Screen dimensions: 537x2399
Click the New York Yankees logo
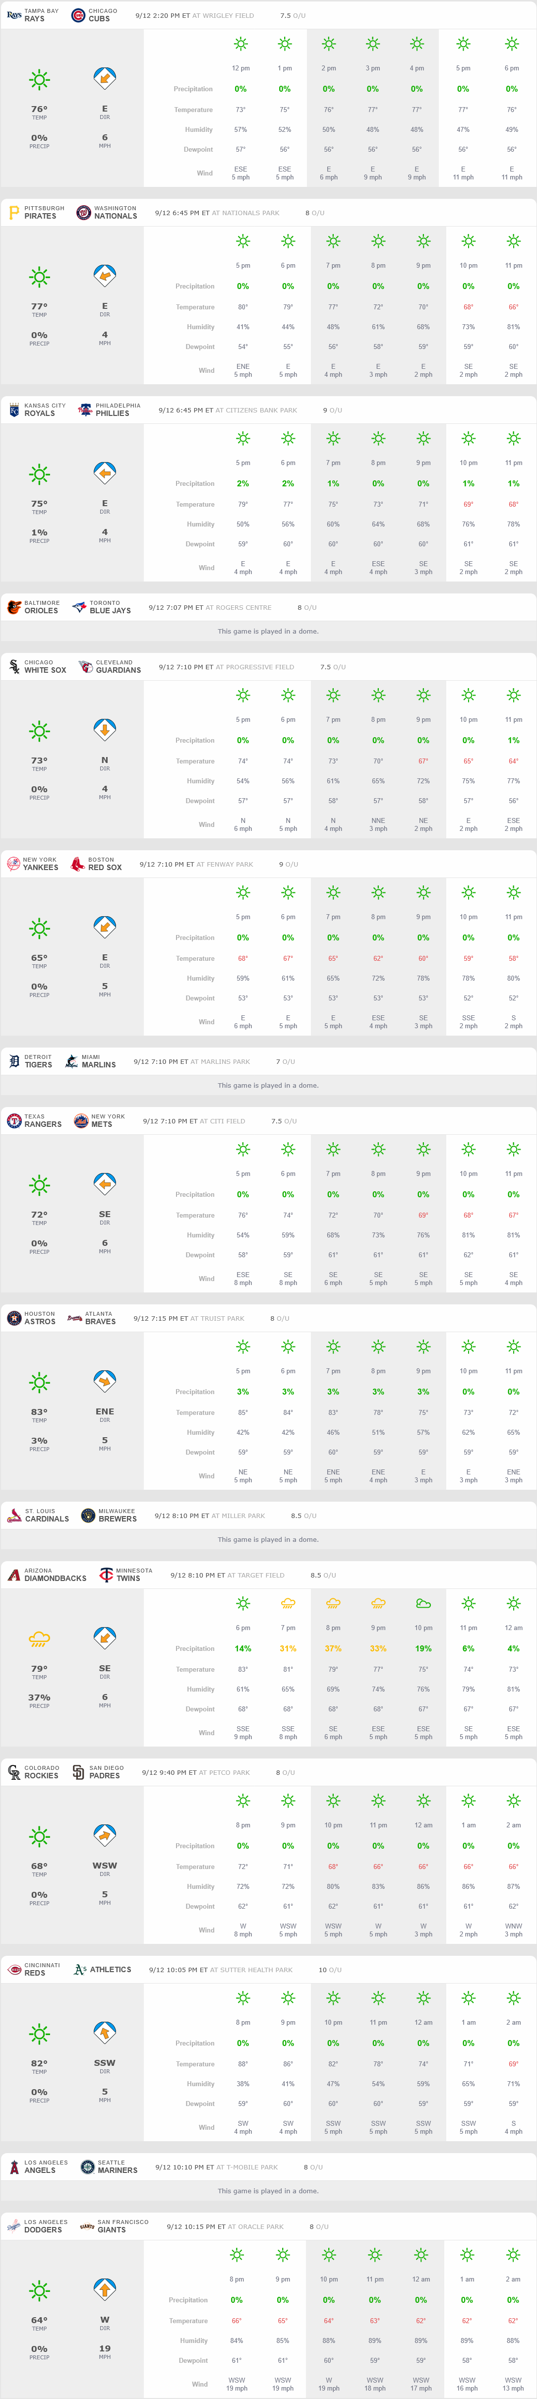(x=13, y=864)
